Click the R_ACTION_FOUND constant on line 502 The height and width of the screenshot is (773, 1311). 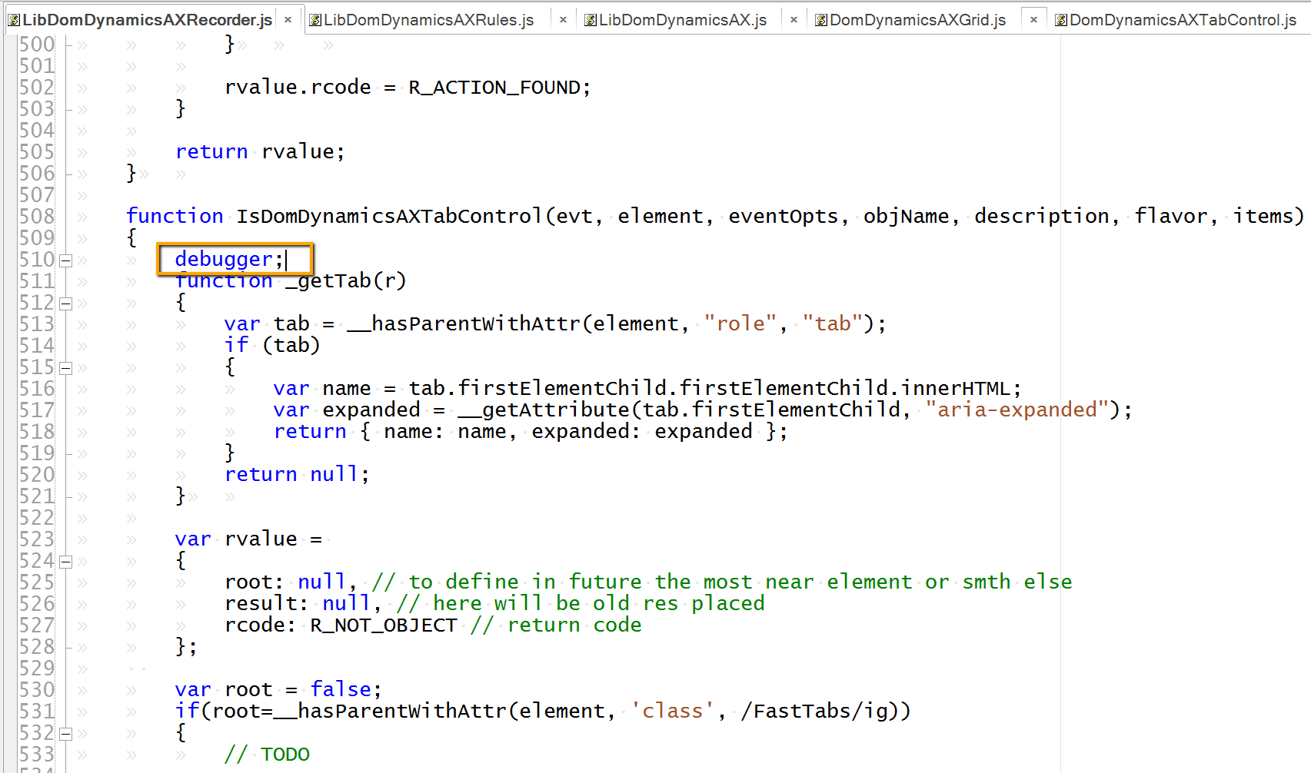[x=494, y=88]
